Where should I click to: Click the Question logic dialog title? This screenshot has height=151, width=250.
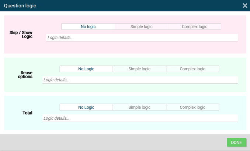pyautogui.click(x=20, y=6)
